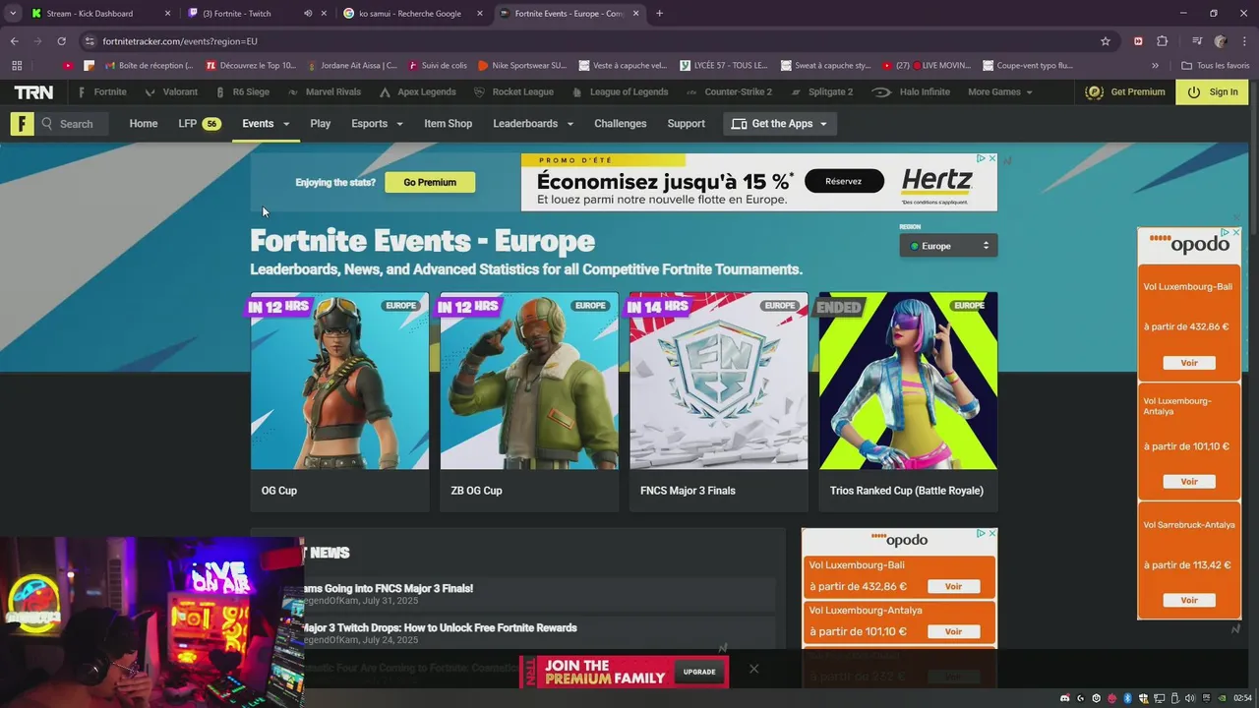Open the League of Legends tracker

(x=620, y=91)
